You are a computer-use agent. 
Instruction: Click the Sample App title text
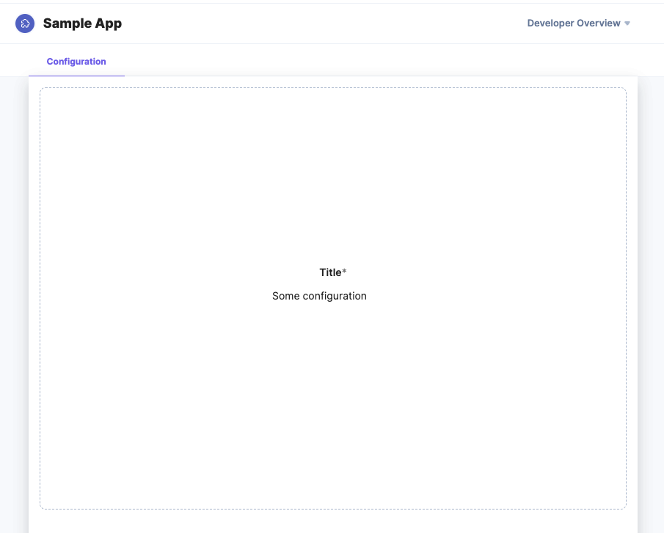click(83, 23)
